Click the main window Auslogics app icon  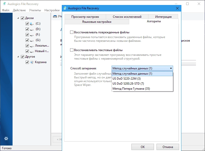(x=4, y=4)
